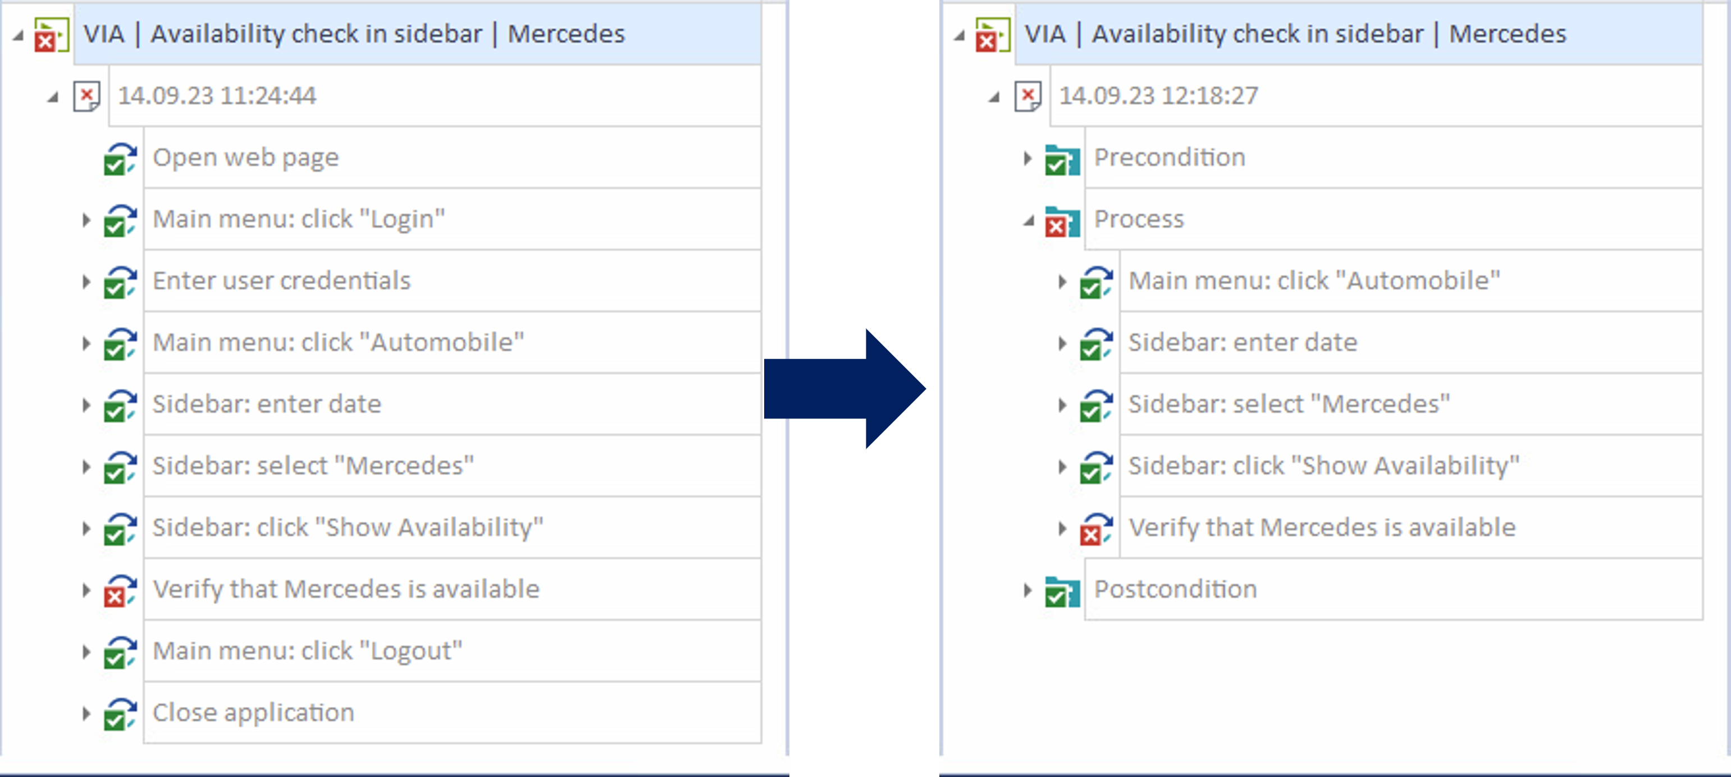Expand the Postcondition folder
Screen dimensions: 1731x777
pos(1027,590)
